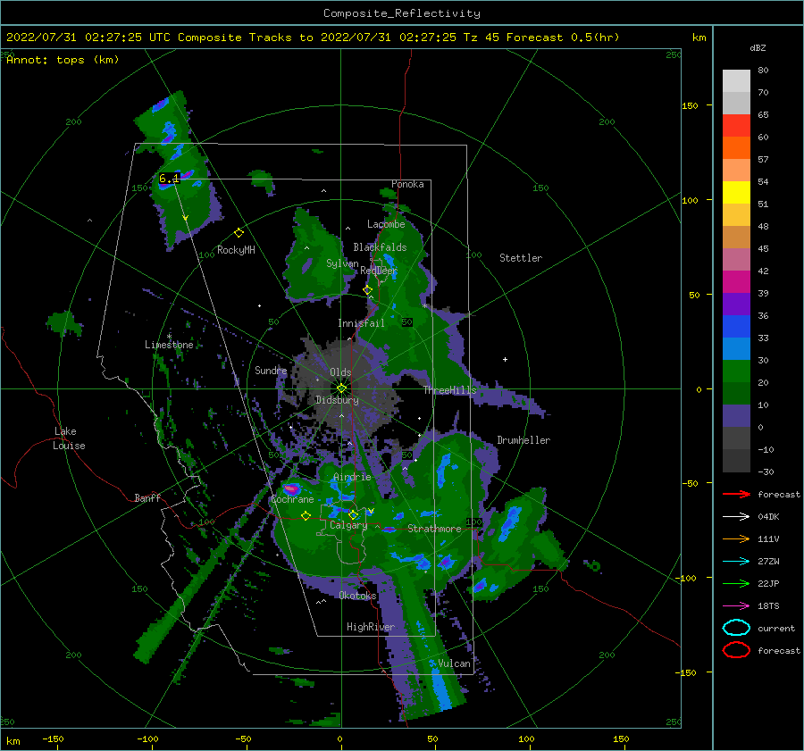Select the light gray 70-80 dBZ swatch
The height and width of the screenshot is (751, 804).
tap(736, 81)
